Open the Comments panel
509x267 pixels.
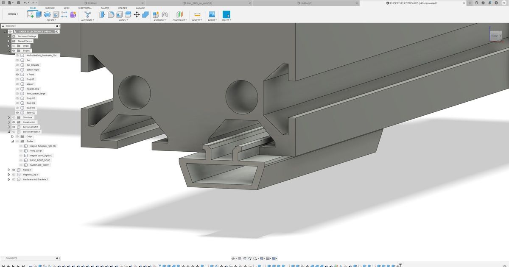(11, 258)
